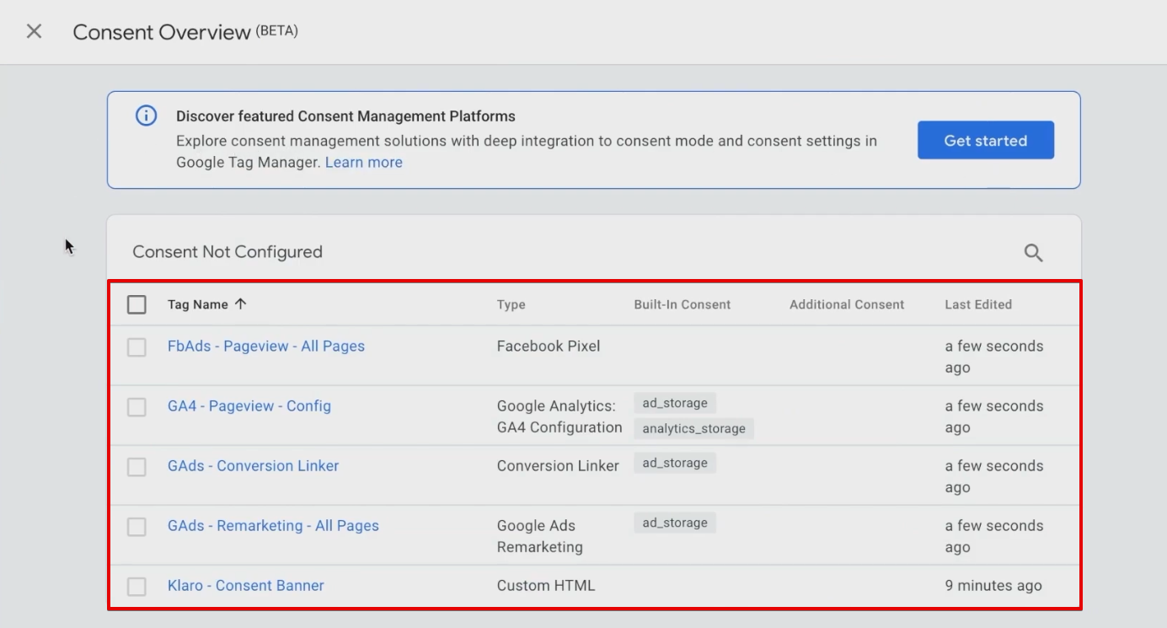Click the Facebook Pixel type cell
1167x628 pixels.
[x=549, y=346]
